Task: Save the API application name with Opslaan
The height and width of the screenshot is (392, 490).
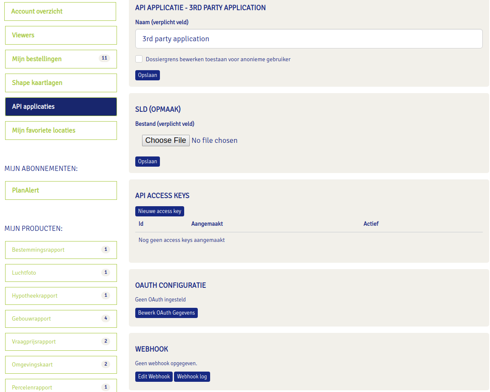Action: point(147,75)
